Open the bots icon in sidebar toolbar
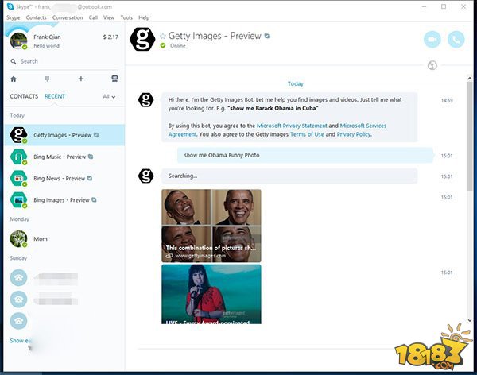 click(x=114, y=79)
